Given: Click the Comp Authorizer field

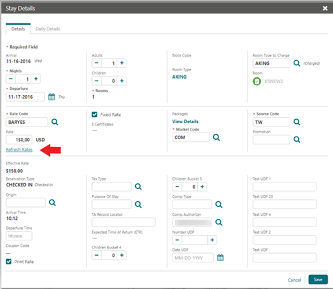Looking at the screenshot, I should [192, 222].
